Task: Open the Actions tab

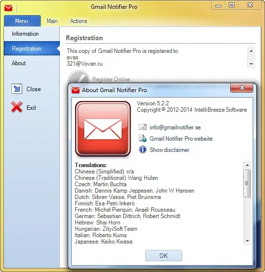Action: click(79, 21)
